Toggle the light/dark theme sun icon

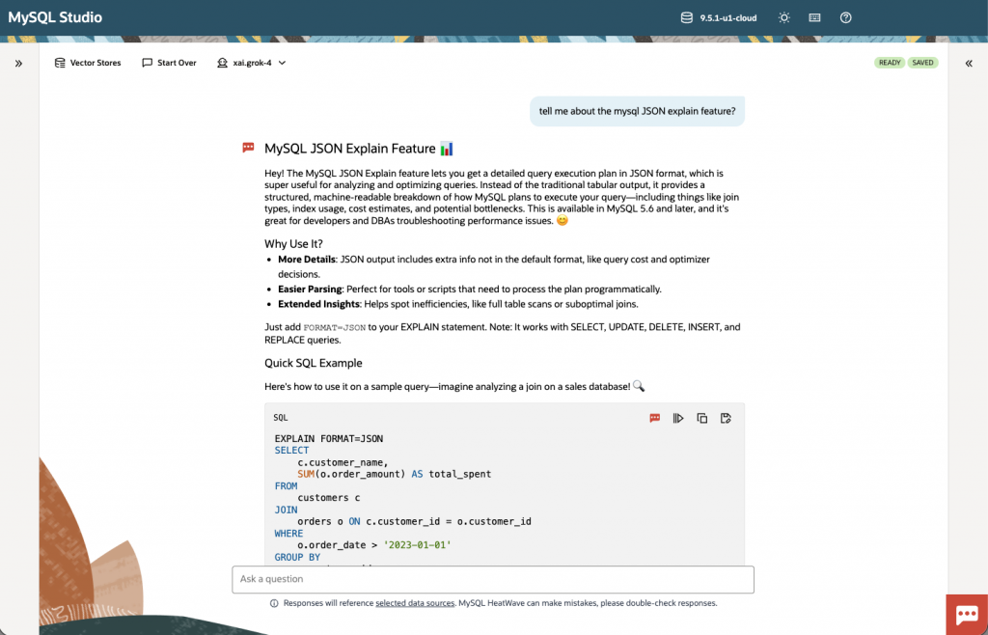click(783, 17)
